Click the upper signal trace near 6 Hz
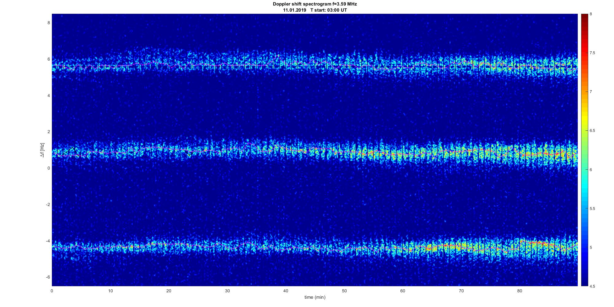This screenshot has width=614, height=307. [x=315, y=65]
